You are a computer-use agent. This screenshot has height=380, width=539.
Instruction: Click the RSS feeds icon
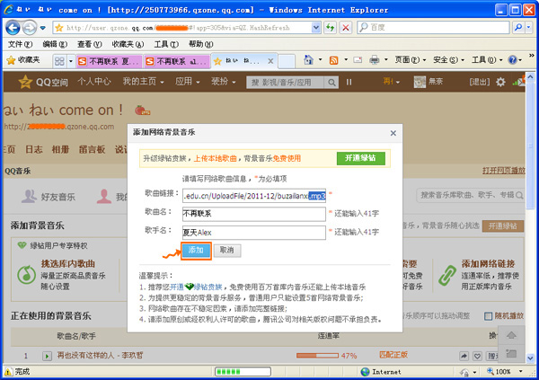coord(333,60)
